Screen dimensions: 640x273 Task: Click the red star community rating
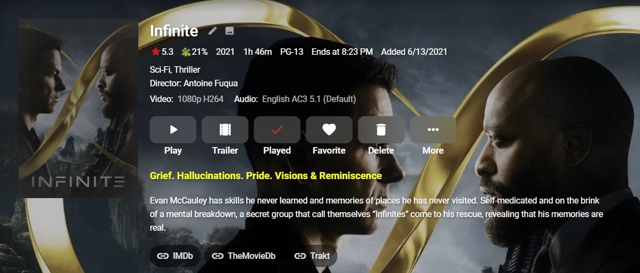pos(156,52)
